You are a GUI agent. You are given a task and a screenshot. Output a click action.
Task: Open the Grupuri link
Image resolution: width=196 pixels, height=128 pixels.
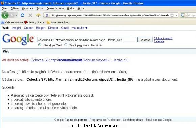pyautogui.click(x=28, y=28)
